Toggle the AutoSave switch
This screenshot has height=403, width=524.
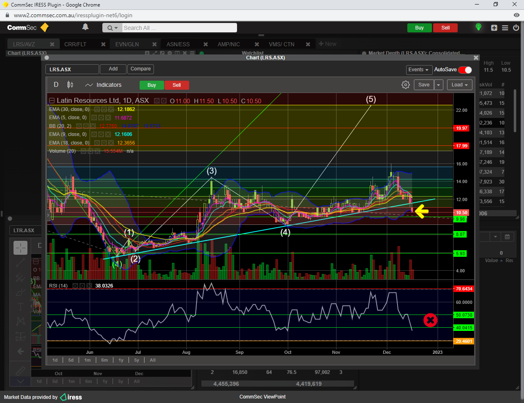pyautogui.click(x=465, y=70)
